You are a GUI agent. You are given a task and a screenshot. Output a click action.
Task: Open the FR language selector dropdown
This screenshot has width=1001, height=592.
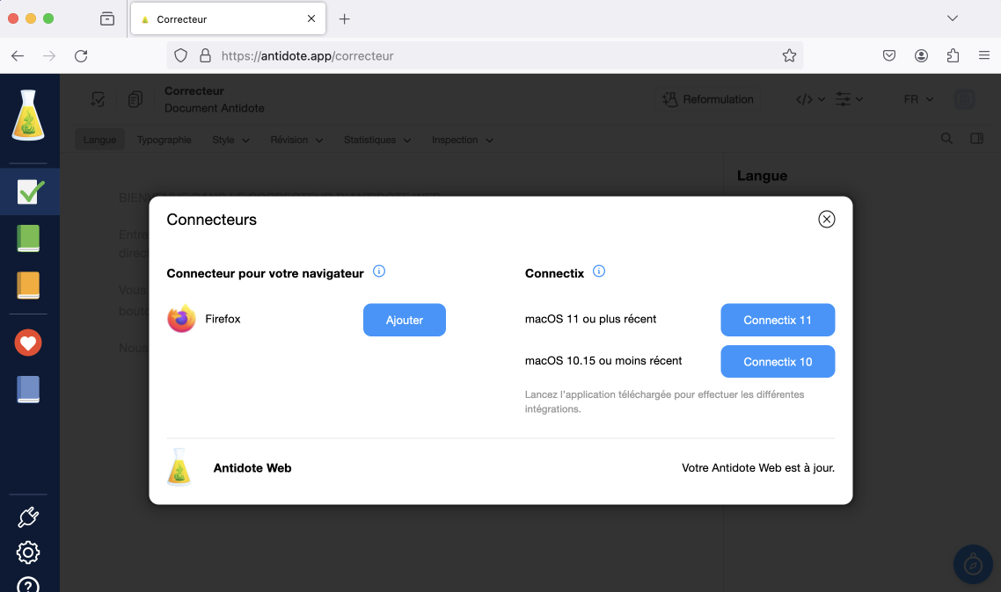pos(918,99)
